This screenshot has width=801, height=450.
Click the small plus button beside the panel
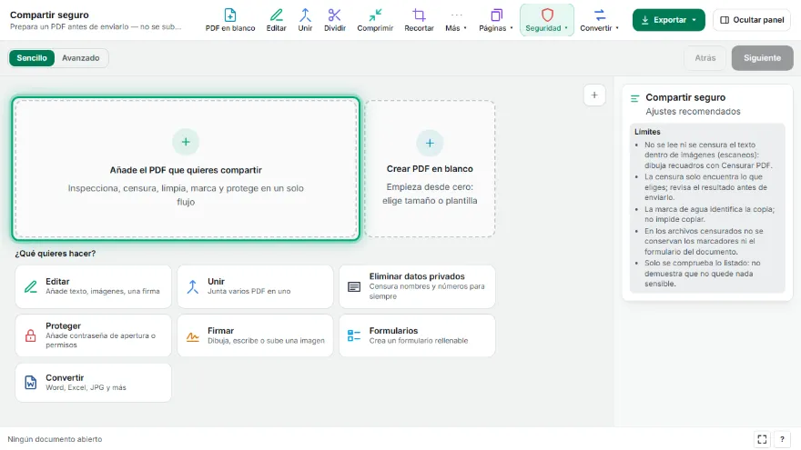point(594,95)
